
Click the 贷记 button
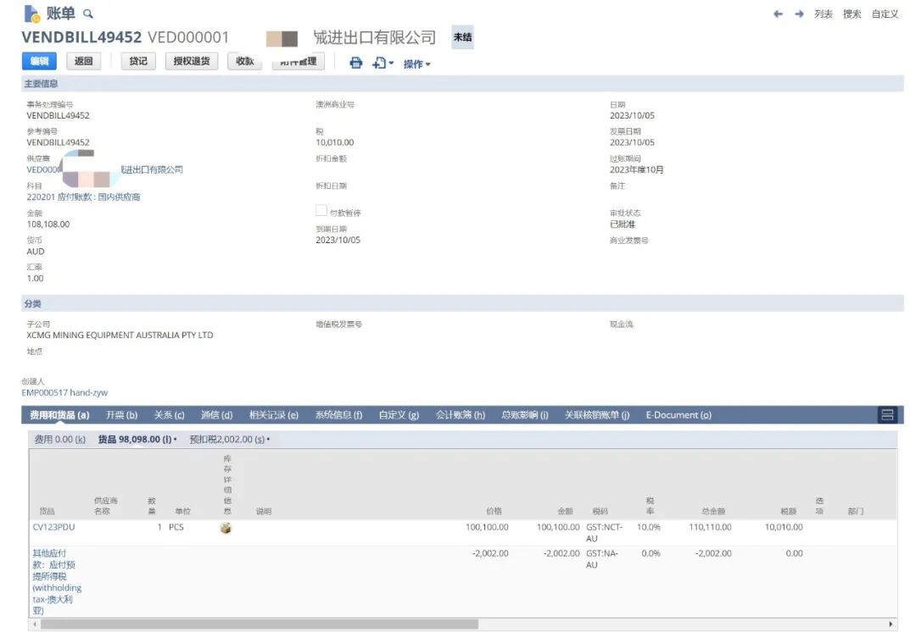tap(138, 61)
